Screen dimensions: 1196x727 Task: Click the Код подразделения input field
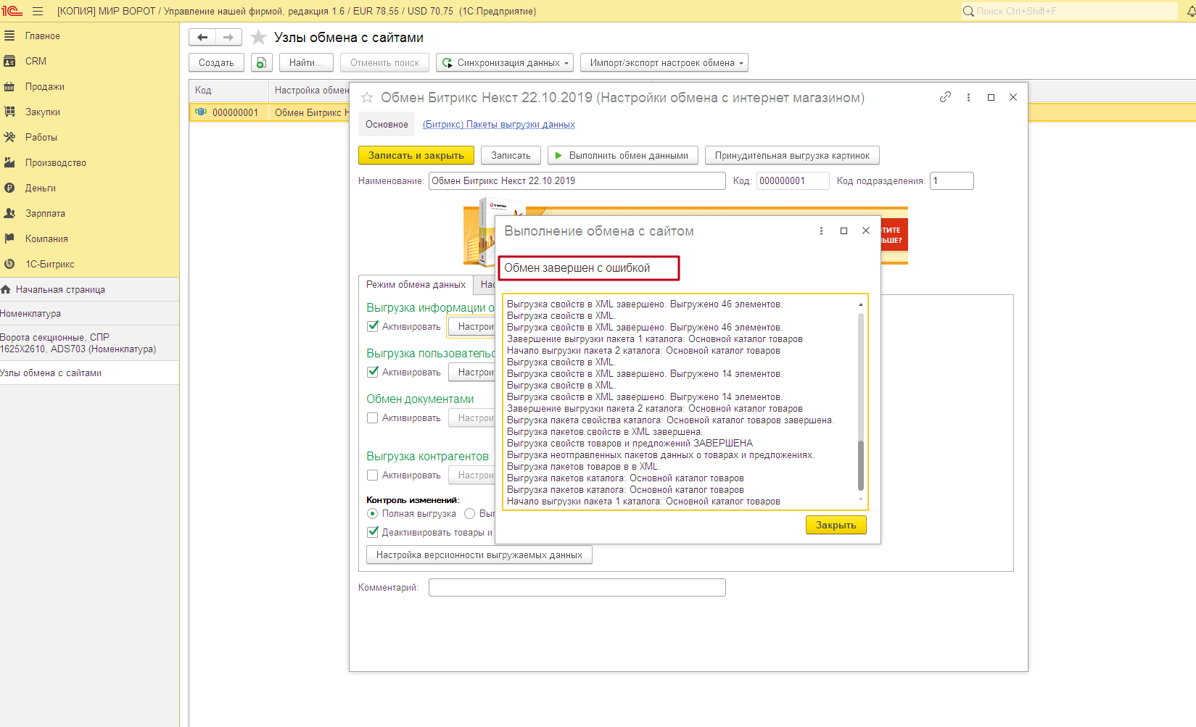tap(952, 180)
